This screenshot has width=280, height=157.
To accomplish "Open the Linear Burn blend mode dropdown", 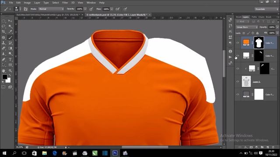I will [x=247, y=27].
